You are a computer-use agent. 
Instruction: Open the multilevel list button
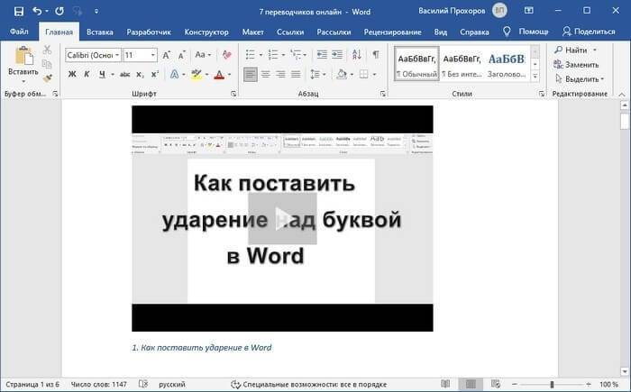pos(296,54)
